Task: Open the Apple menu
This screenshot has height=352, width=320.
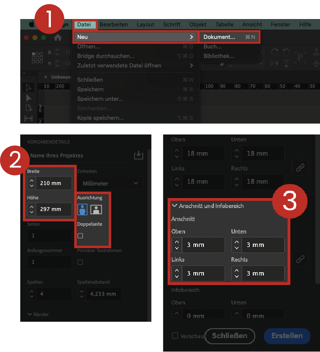Action: pos(31,24)
